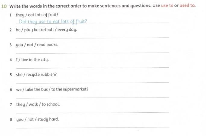Click the answer line under sentence 7
Image resolution: width=206 pixels, height=136 pixels.
(92, 112)
